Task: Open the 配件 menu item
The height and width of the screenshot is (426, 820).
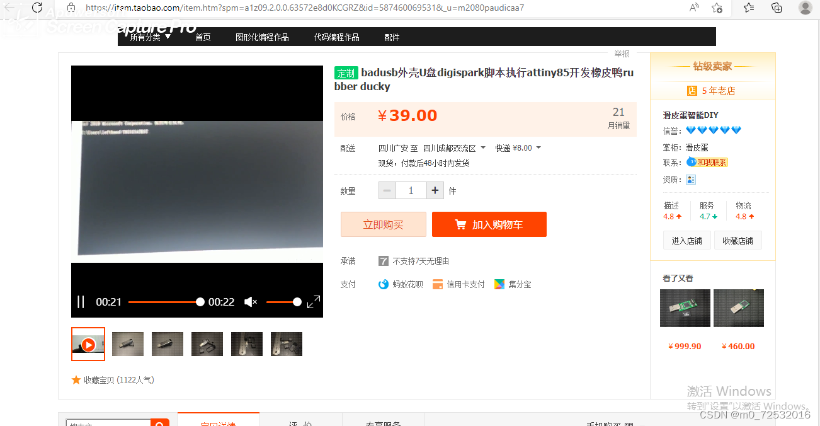Action: coord(392,37)
